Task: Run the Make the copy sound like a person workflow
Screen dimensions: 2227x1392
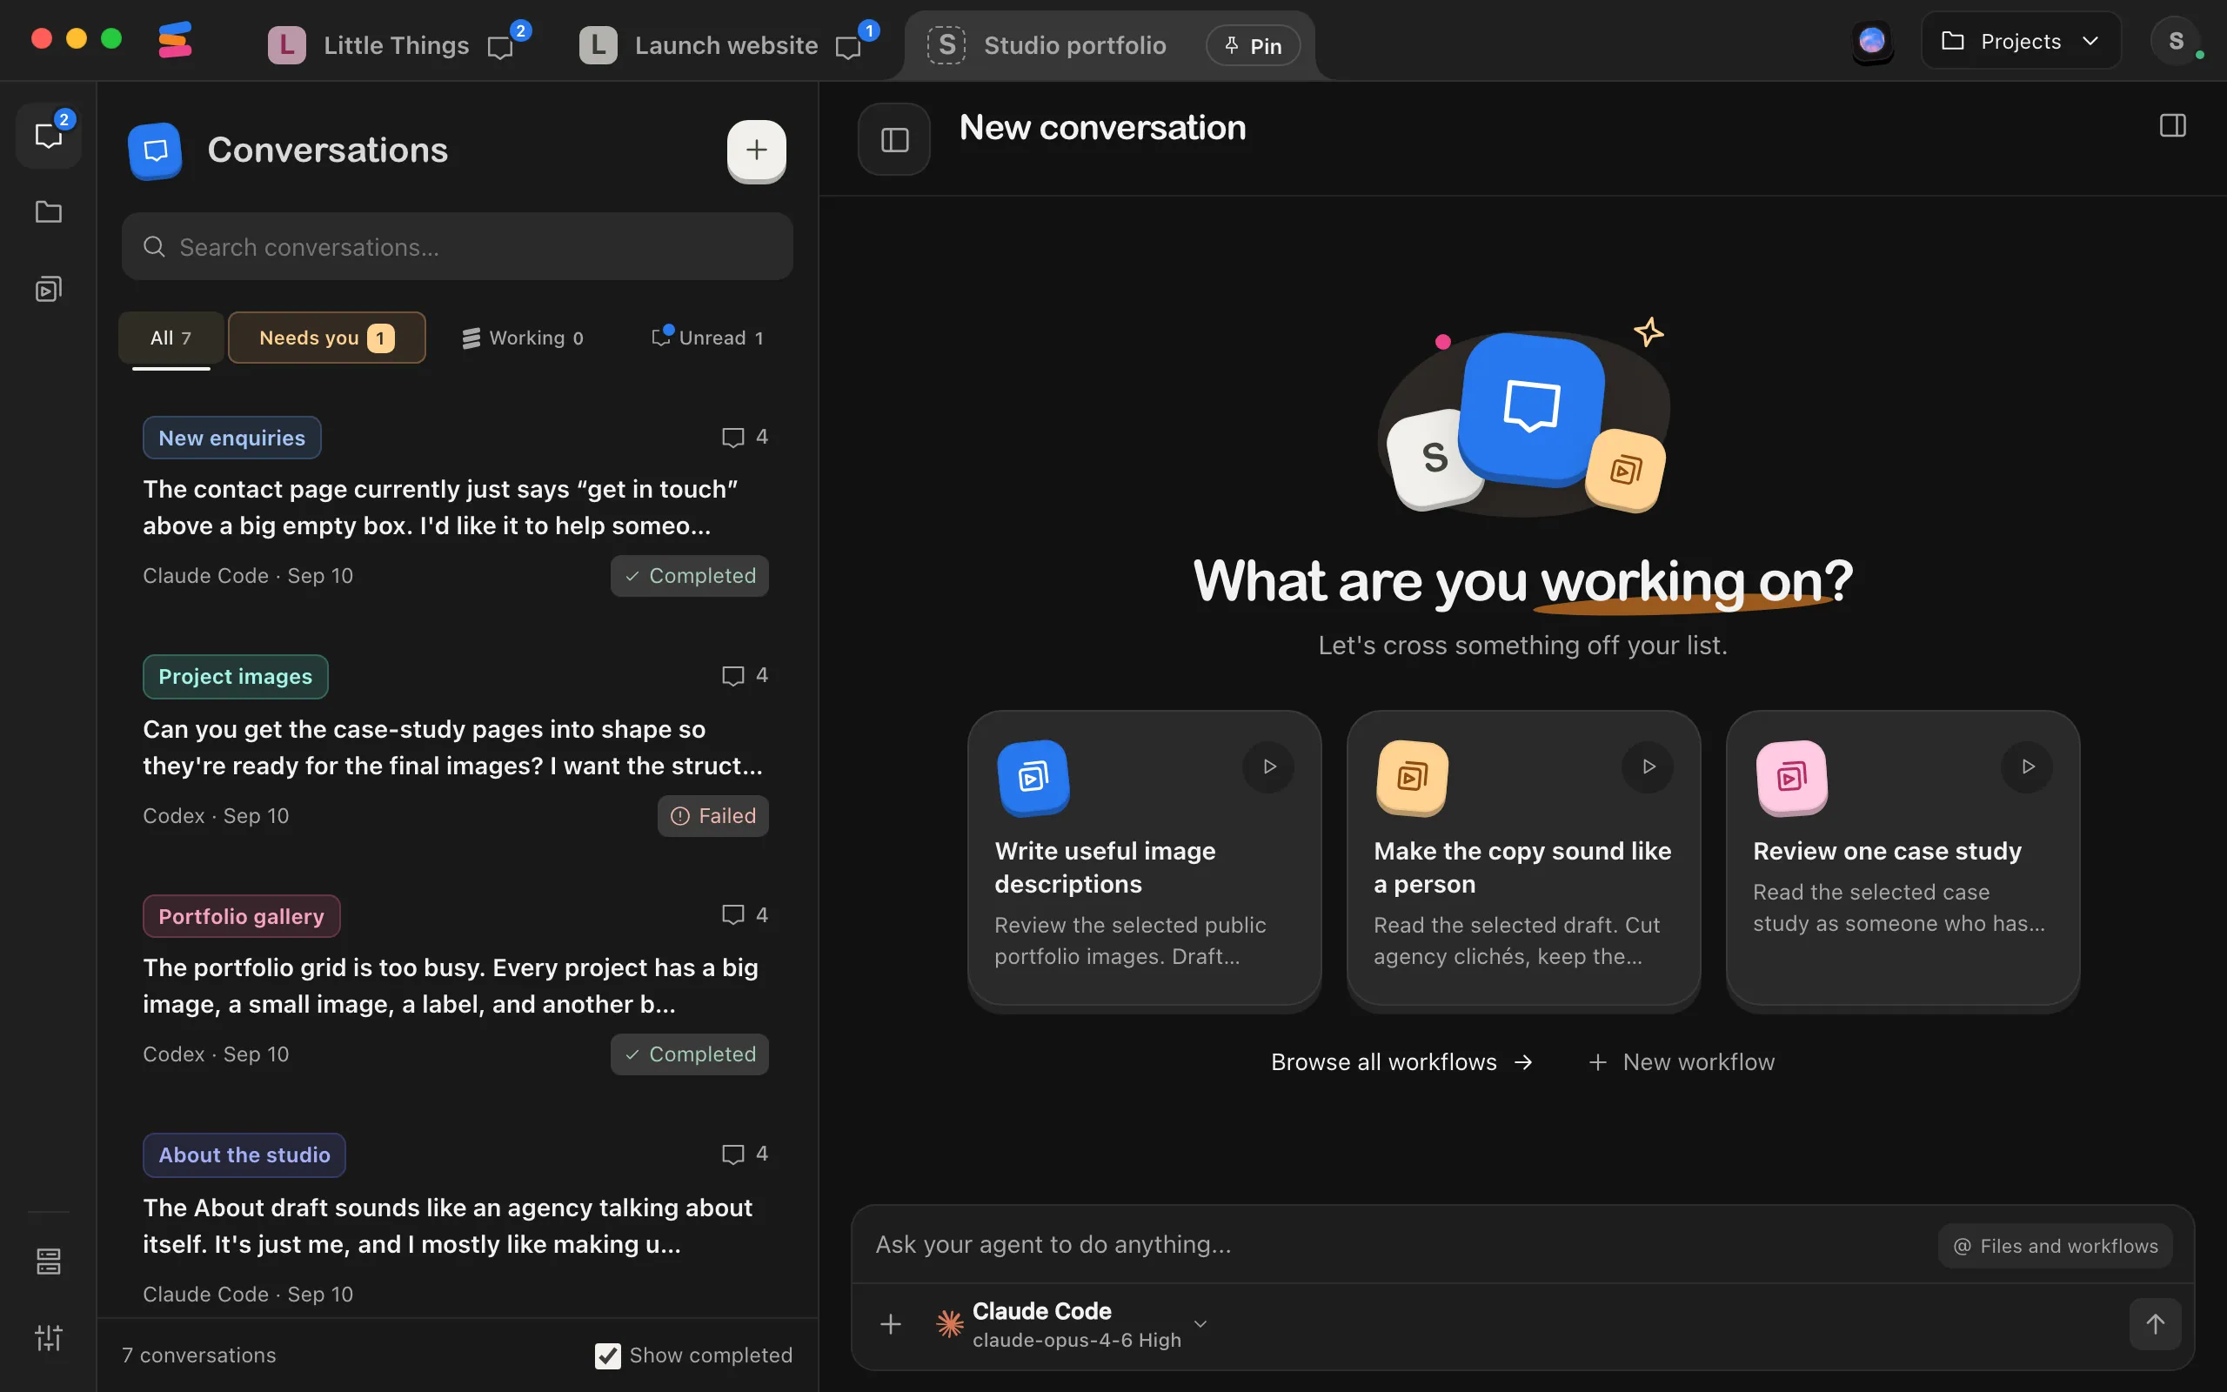Action: click(x=1649, y=766)
